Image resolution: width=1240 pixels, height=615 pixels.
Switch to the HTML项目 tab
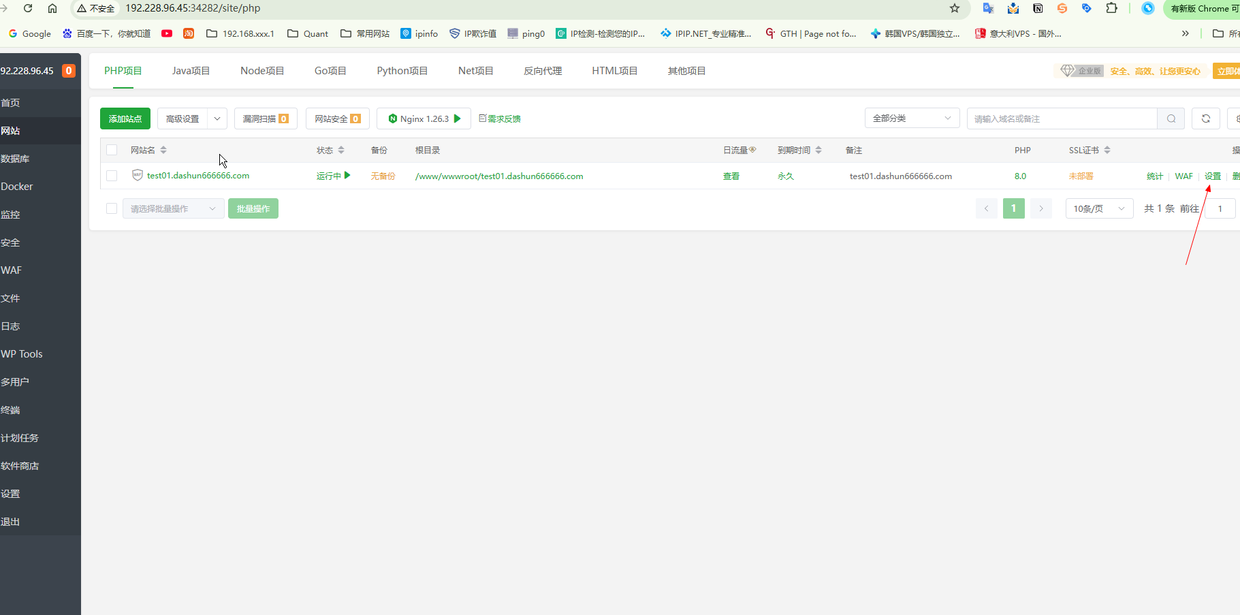click(614, 71)
